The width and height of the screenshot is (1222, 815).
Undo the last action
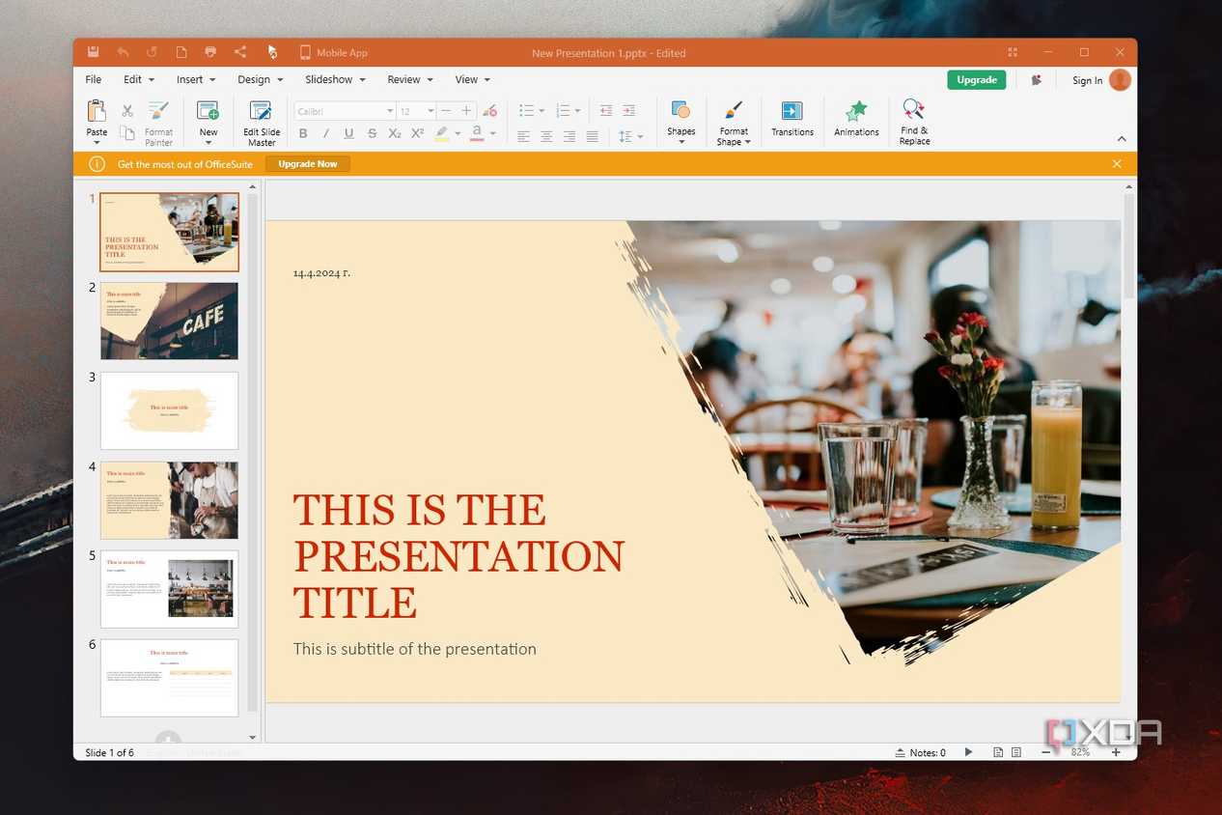point(123,52)
